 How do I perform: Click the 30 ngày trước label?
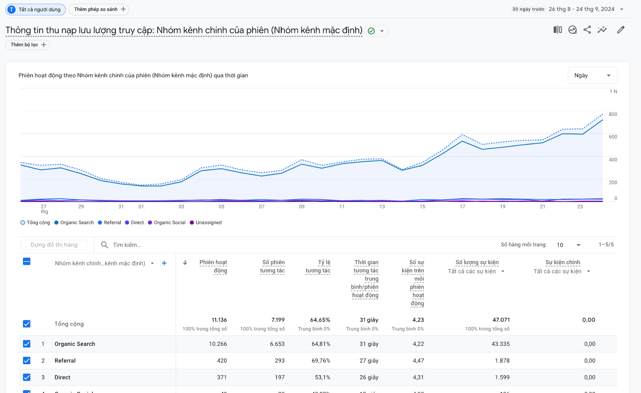point(528,9)
